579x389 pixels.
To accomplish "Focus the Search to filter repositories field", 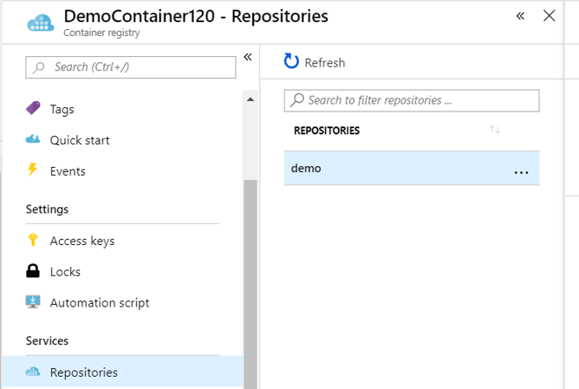I will (x=411, y=100).
